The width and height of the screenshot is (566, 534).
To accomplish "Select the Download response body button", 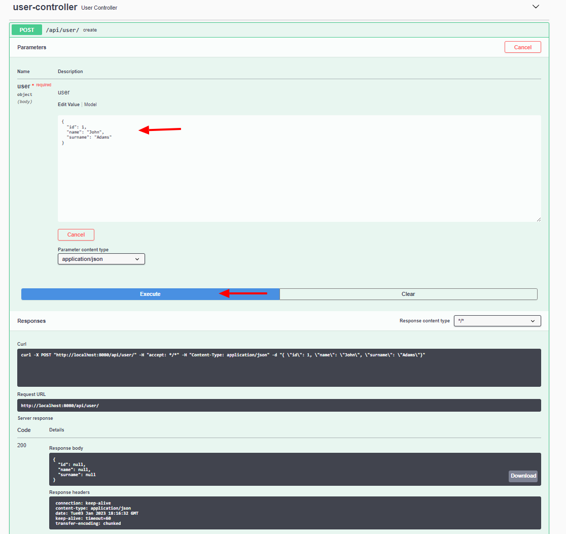I will point(522,476).
